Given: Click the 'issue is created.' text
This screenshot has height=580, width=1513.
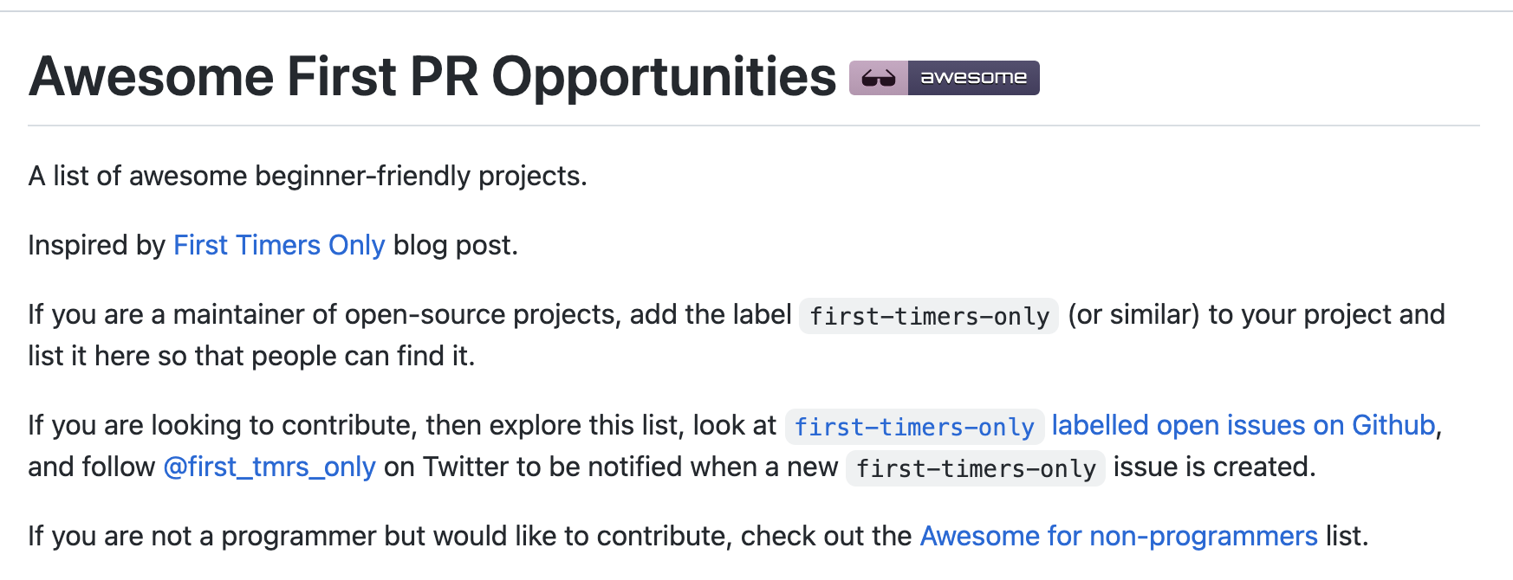Looking at the screenshot, I should pos(1214,467).
